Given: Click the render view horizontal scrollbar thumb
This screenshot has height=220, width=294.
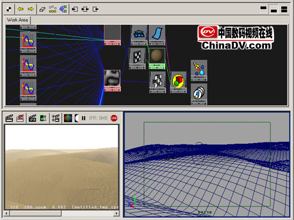Looking at the screenshot, I should click(x=35, y=214).
